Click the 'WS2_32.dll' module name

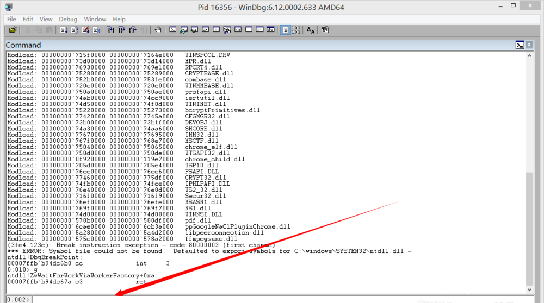coord(203,190)
